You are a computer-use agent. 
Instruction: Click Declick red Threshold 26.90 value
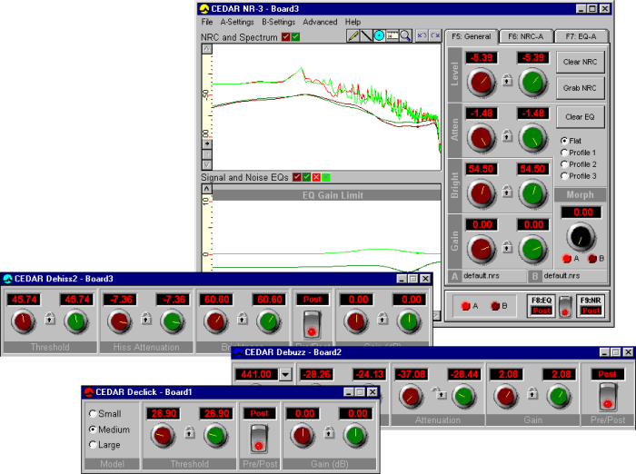pos(164,413)
